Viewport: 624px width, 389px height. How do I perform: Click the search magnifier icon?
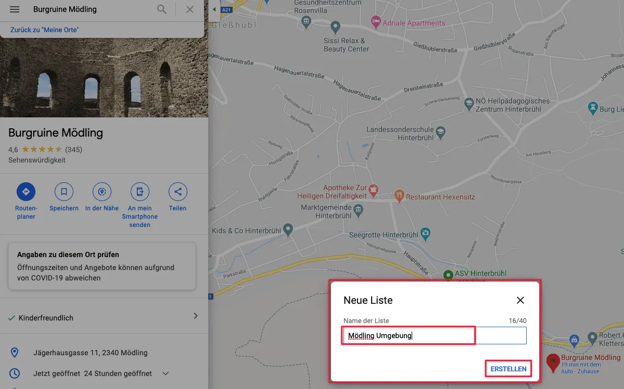click(161, 9)
